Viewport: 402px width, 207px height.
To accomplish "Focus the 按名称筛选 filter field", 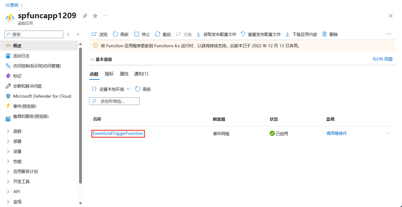I will pos(114,101).
